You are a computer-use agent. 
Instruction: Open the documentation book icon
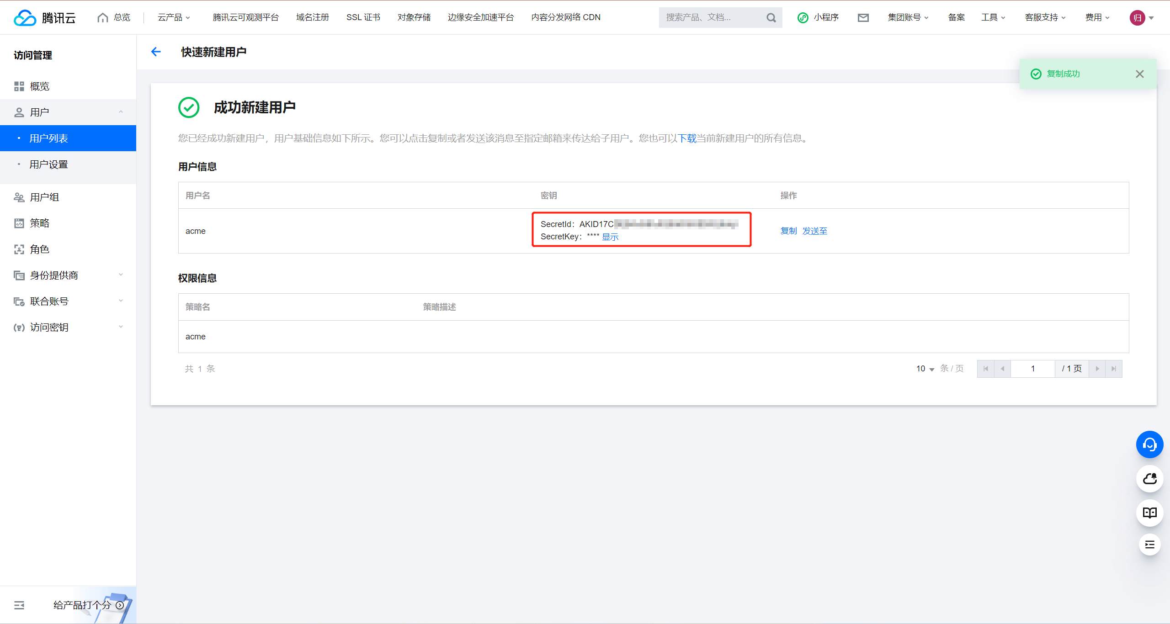(x=1149, y=513)
